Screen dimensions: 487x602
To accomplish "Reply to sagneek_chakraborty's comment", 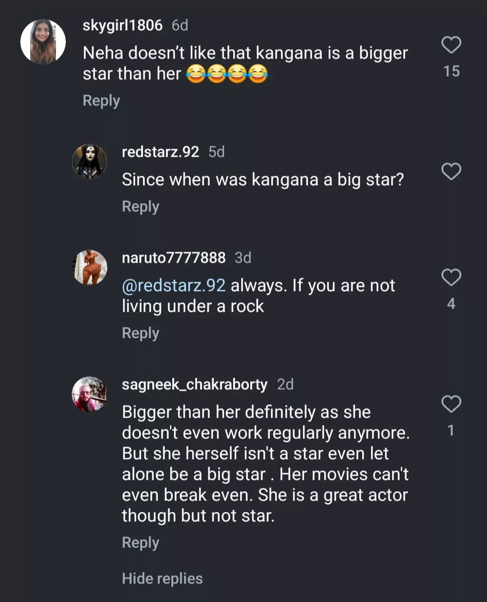I will tap(141, 543).
